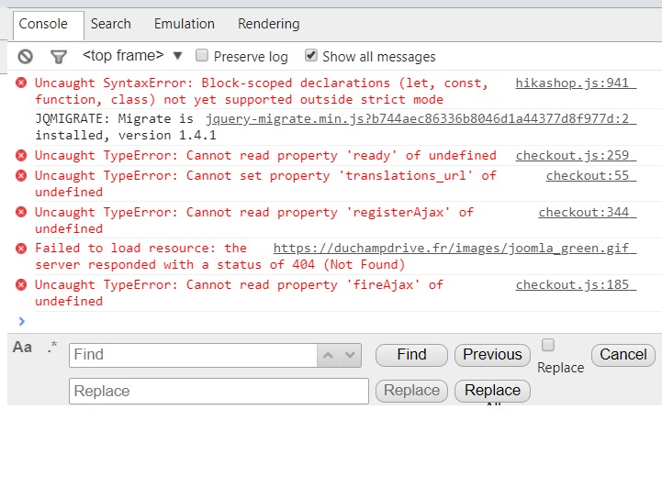Switch to the Emulation tab

click(184, 24)
